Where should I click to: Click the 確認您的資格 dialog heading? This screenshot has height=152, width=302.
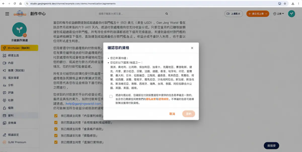[x=118, y=48]
